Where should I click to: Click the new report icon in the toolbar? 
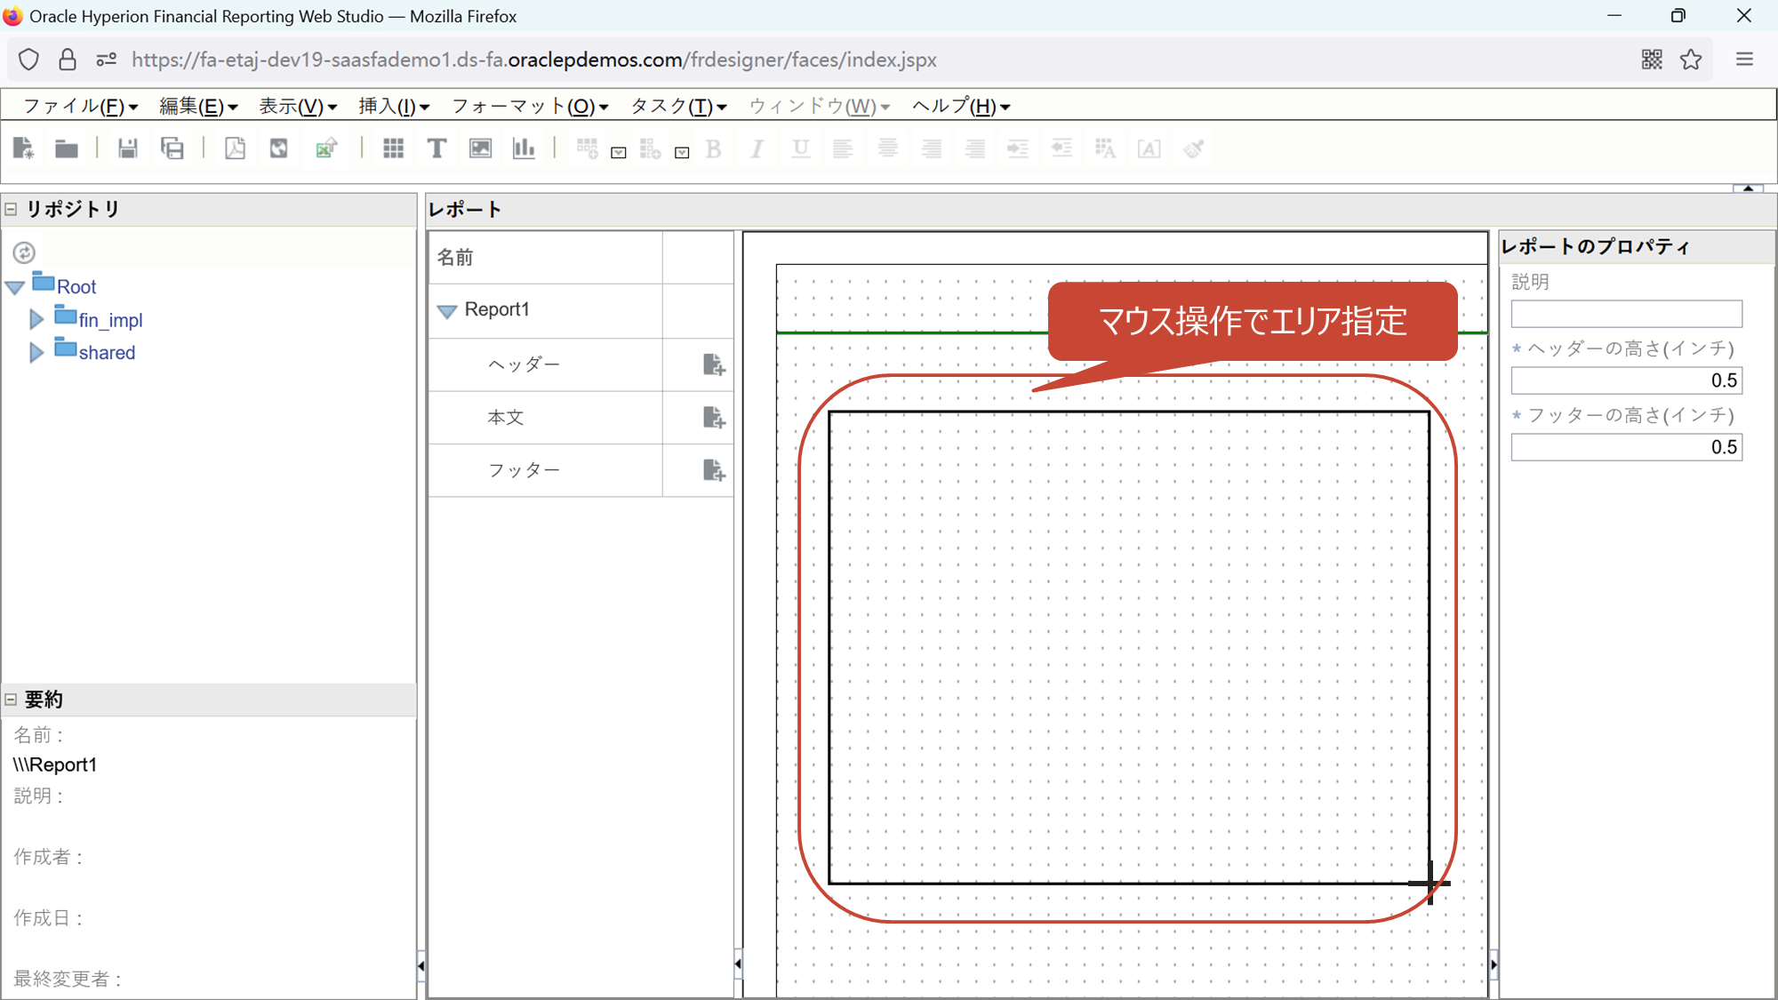pos(23,148)
